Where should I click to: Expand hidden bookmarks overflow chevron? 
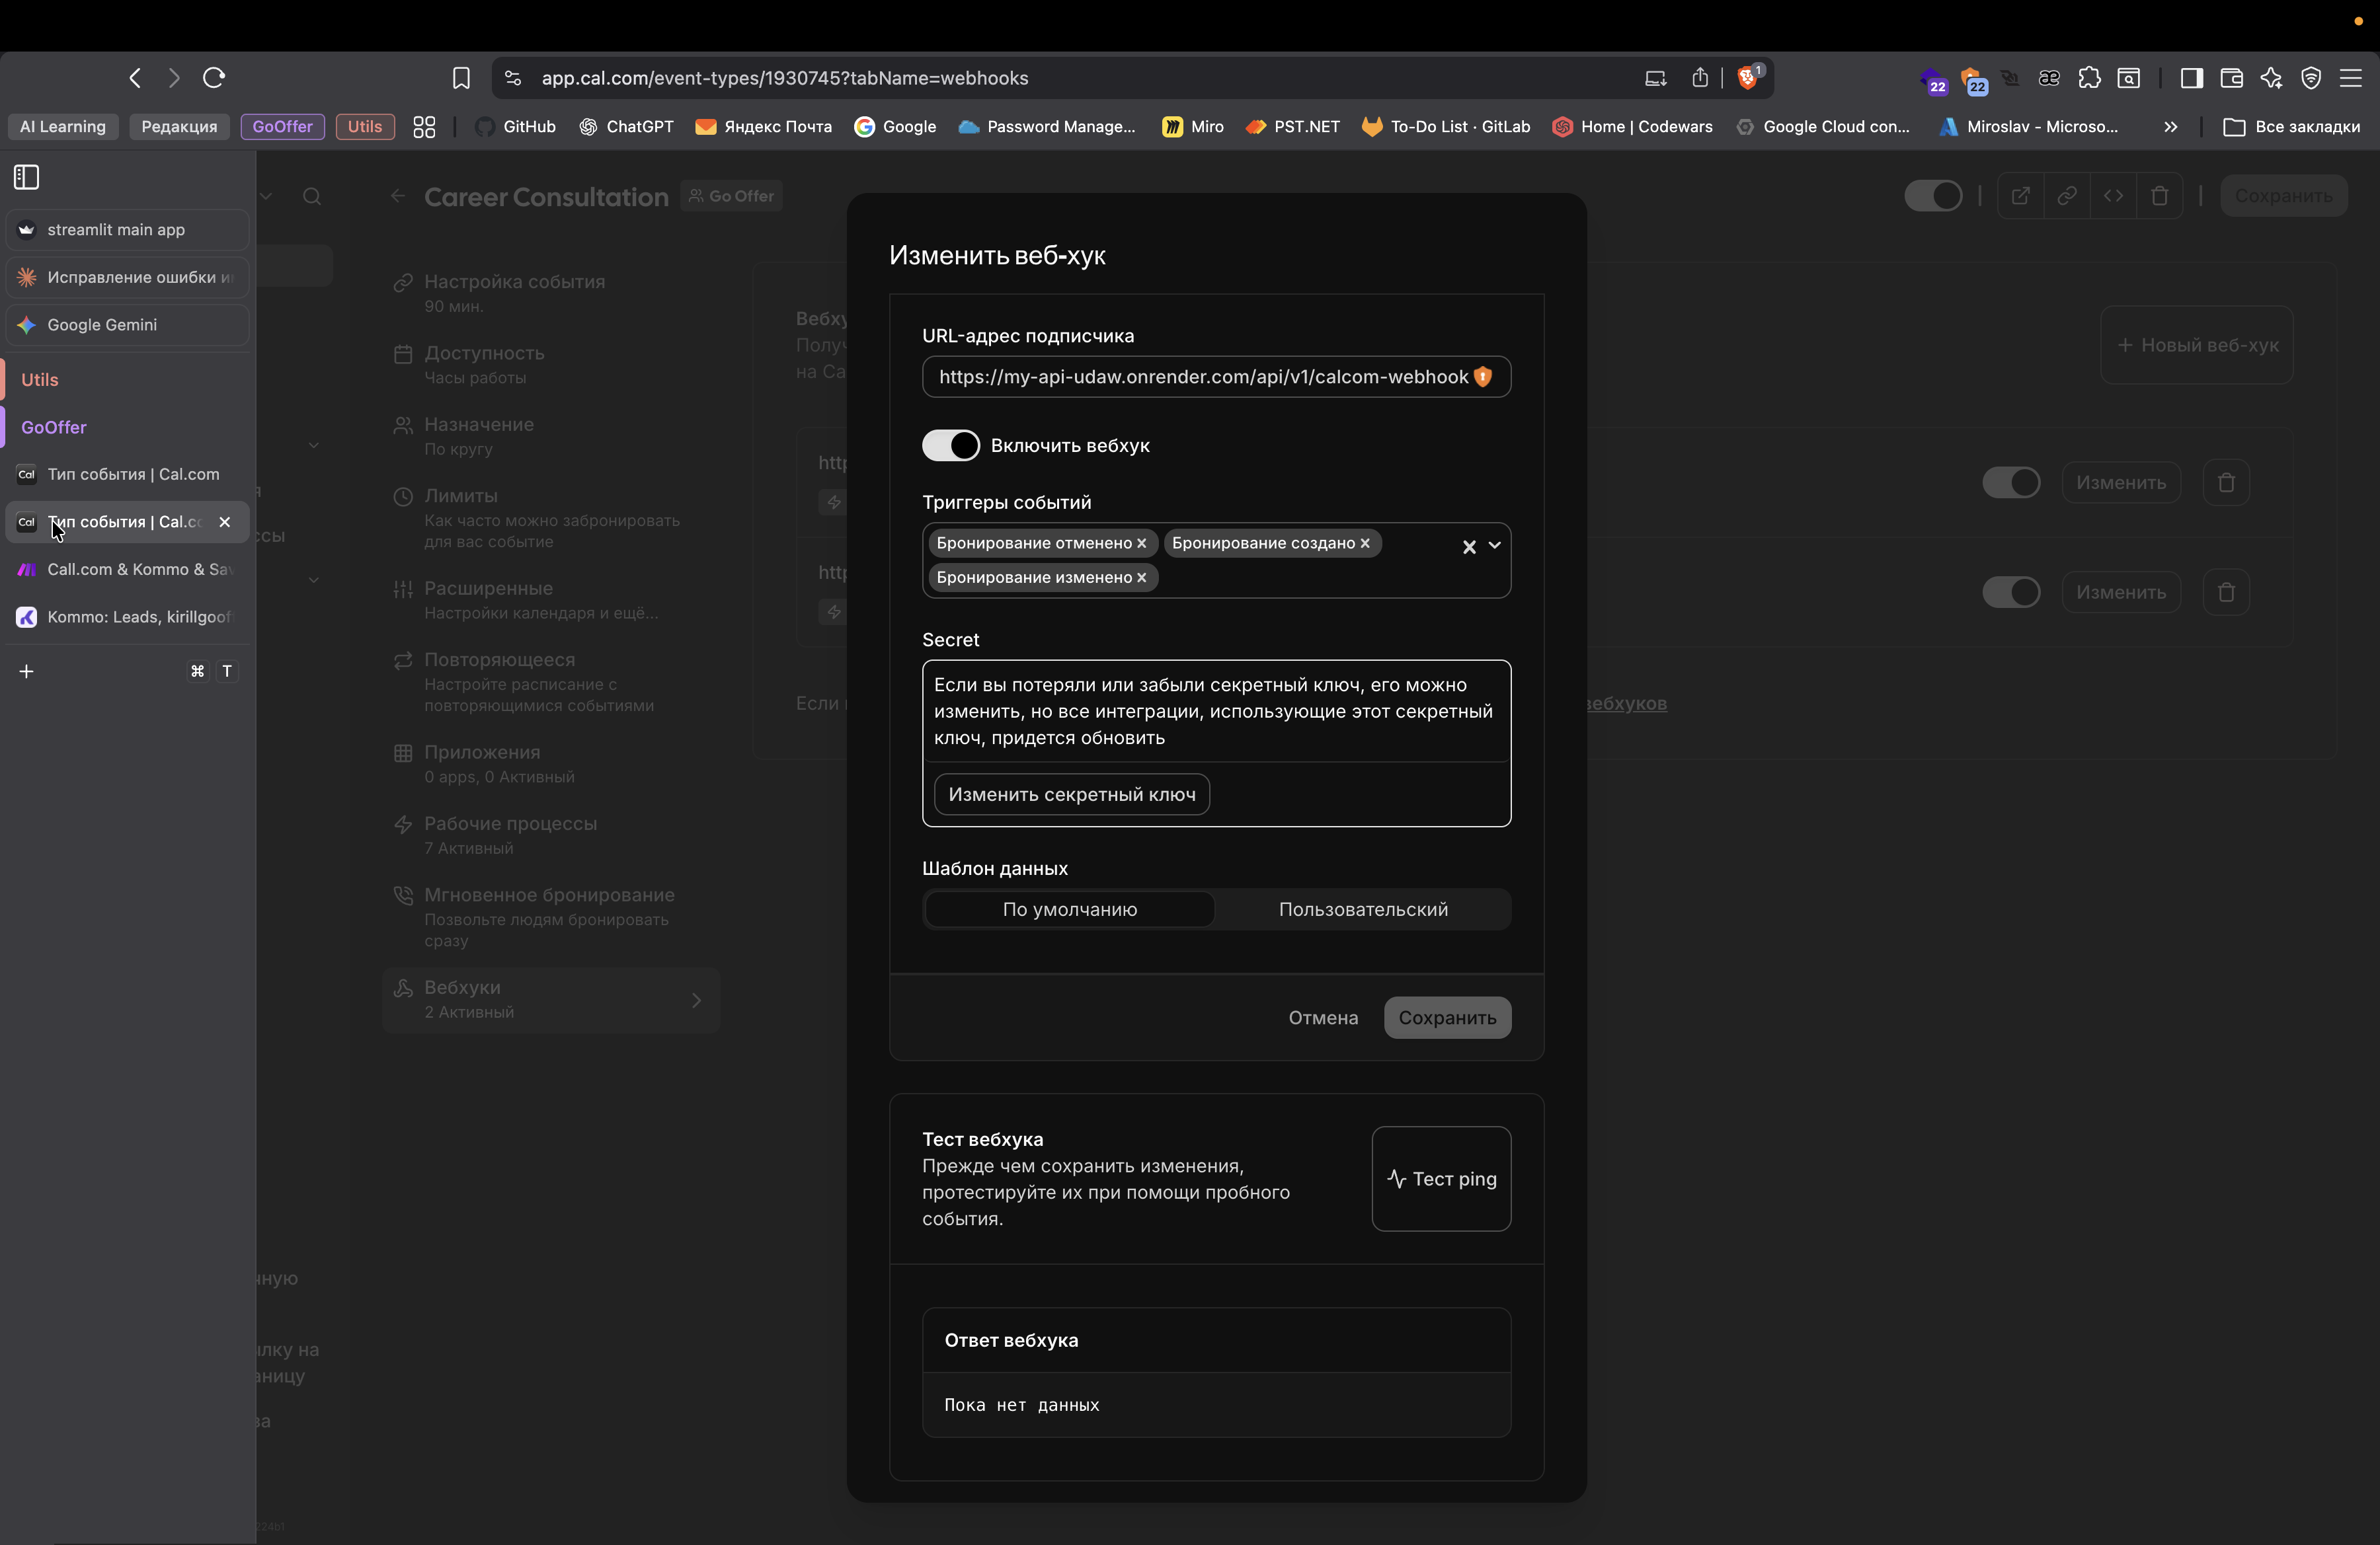click(x=2170, y=127)
